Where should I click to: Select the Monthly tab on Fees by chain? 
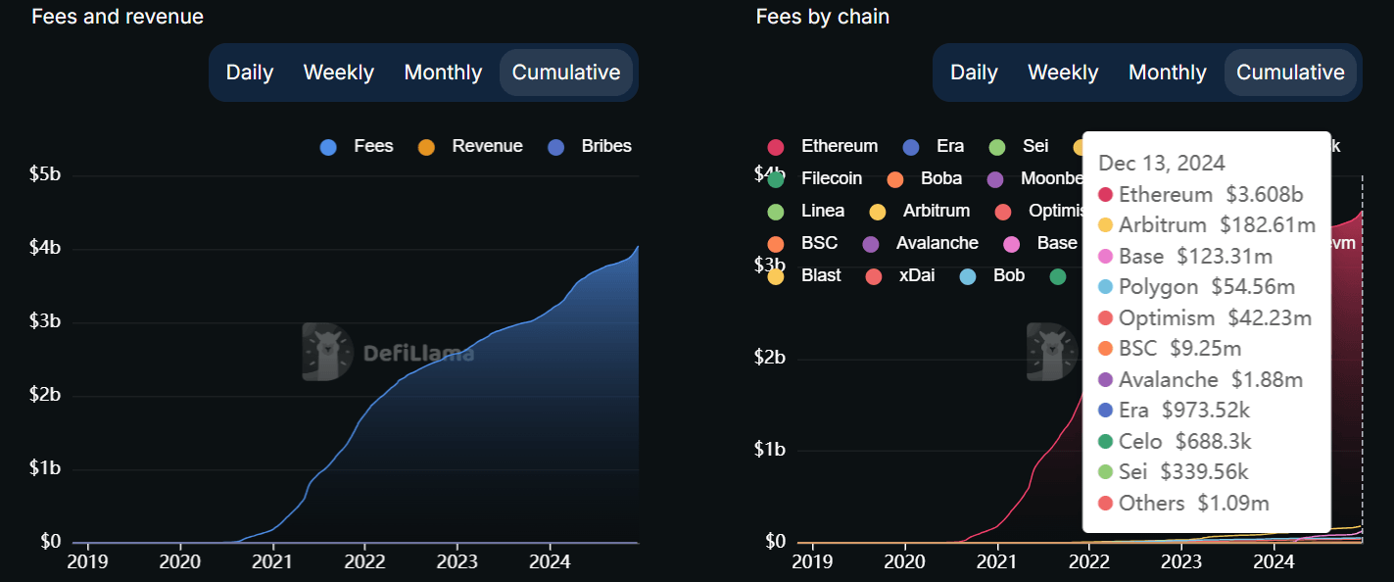pos(1167,72)
